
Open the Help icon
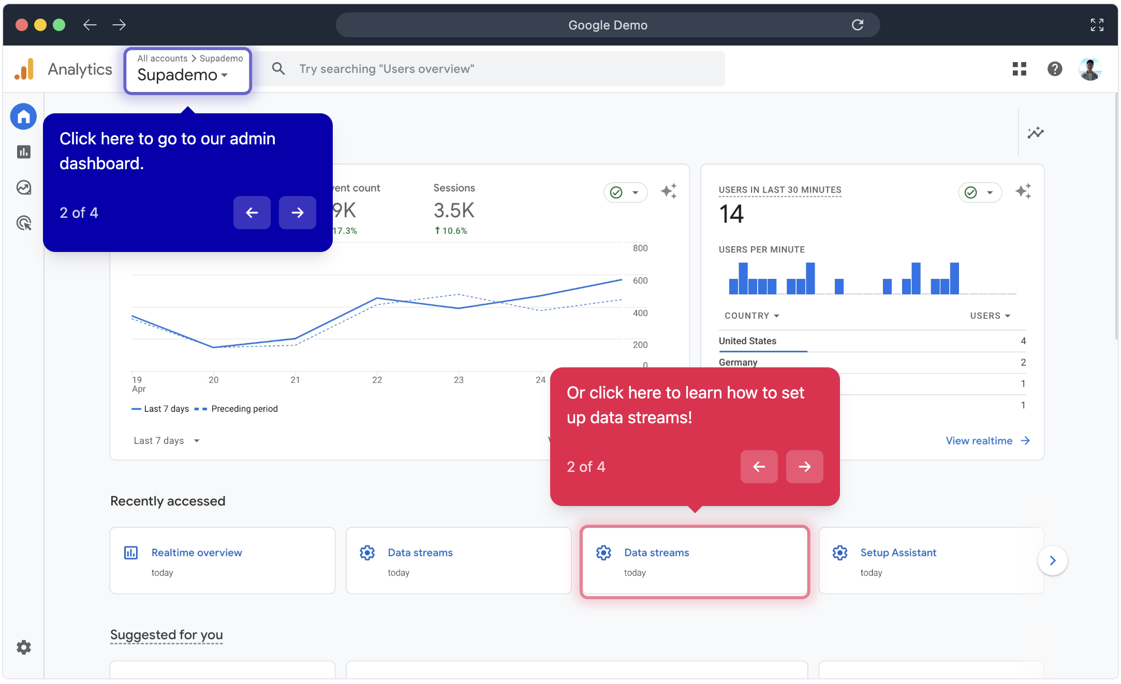tap(1054, 69)
